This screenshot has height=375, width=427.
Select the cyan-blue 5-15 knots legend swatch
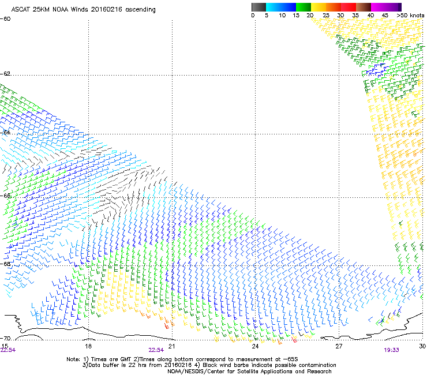point(281,7)
